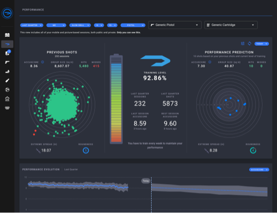Open the AccuScore chart metric dropdown
The height and width of the screenshot is (213, 277).
tap(259, 170)
